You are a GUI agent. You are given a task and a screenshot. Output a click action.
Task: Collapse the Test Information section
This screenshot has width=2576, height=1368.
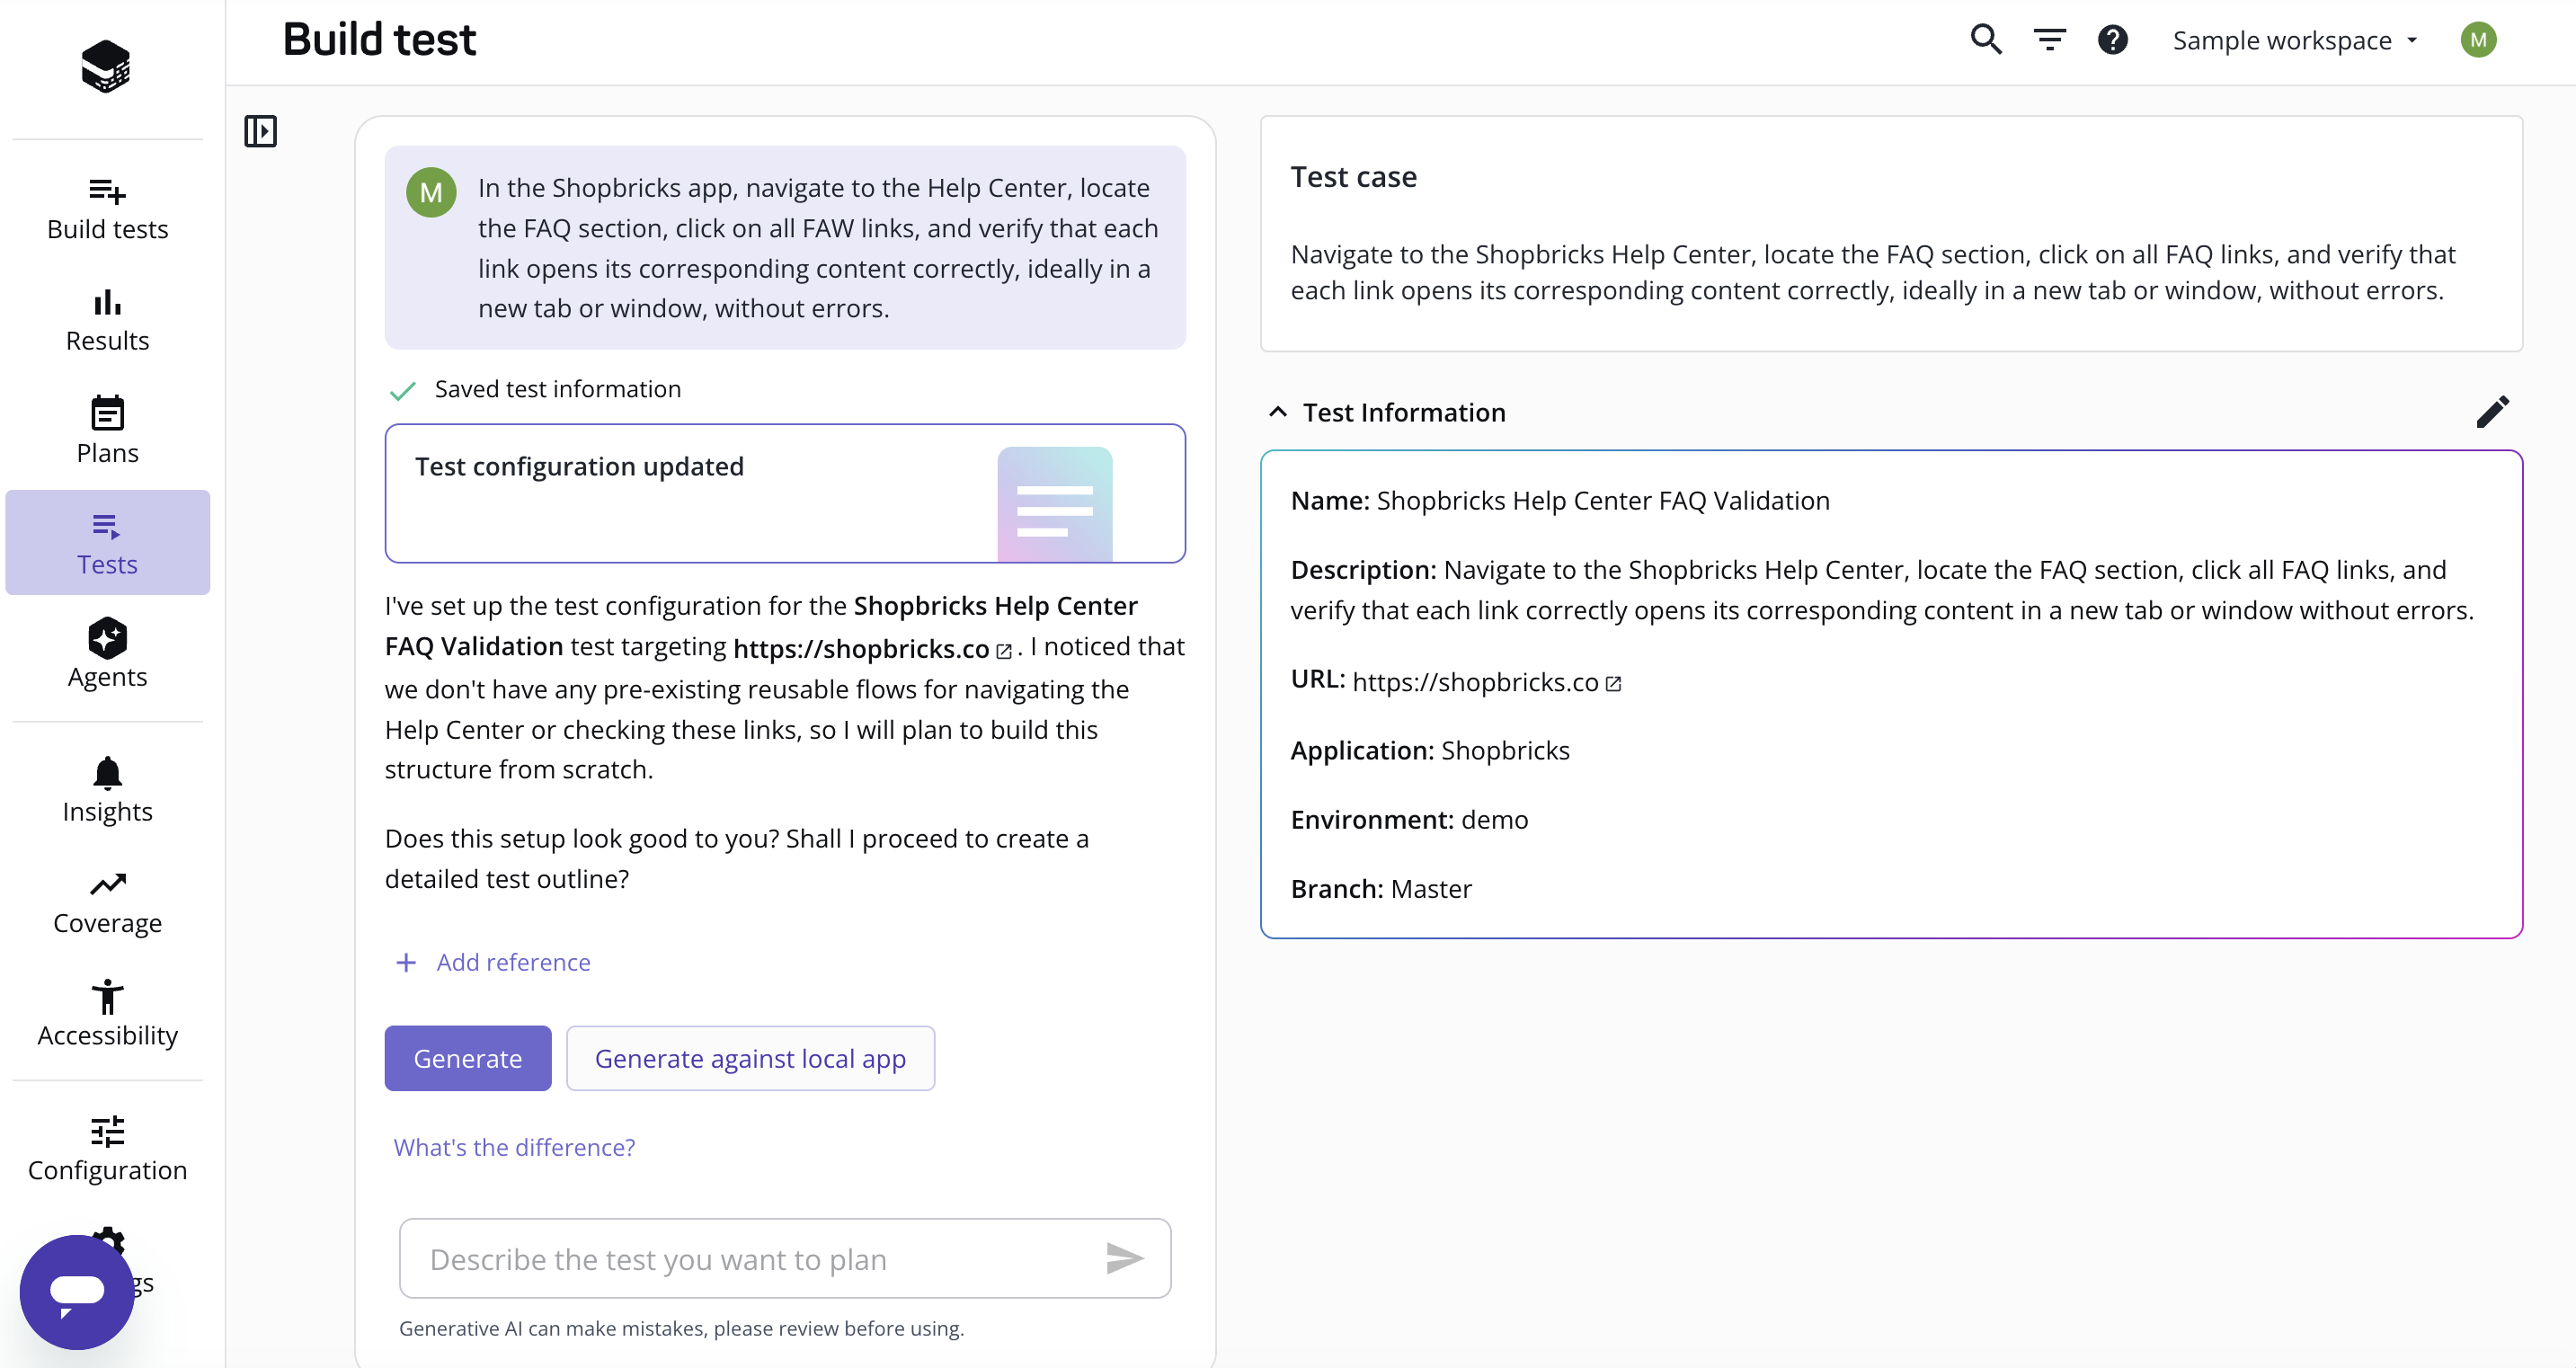[x=1278, y=412]
